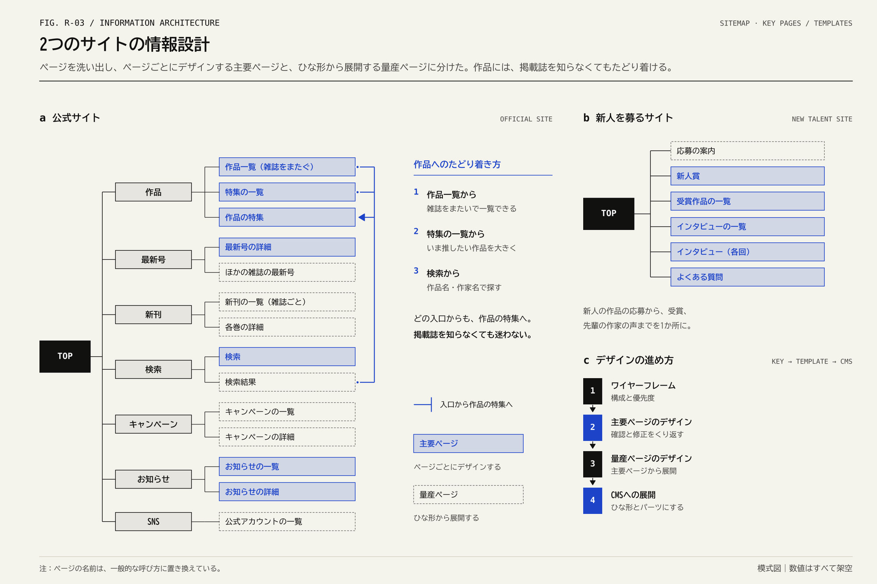
Task: Click the blue 検索 page box
Action: tap(287, 357)
